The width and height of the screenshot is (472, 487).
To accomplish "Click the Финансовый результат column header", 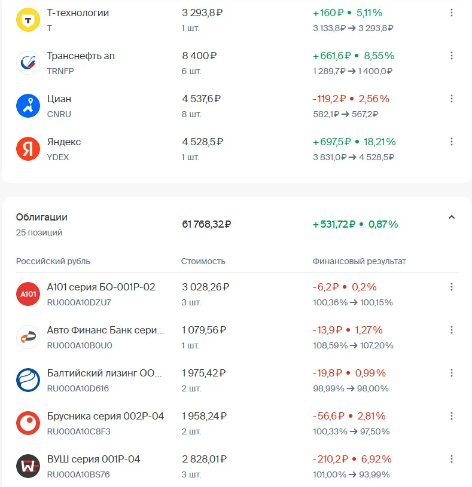I will (359, 261).
